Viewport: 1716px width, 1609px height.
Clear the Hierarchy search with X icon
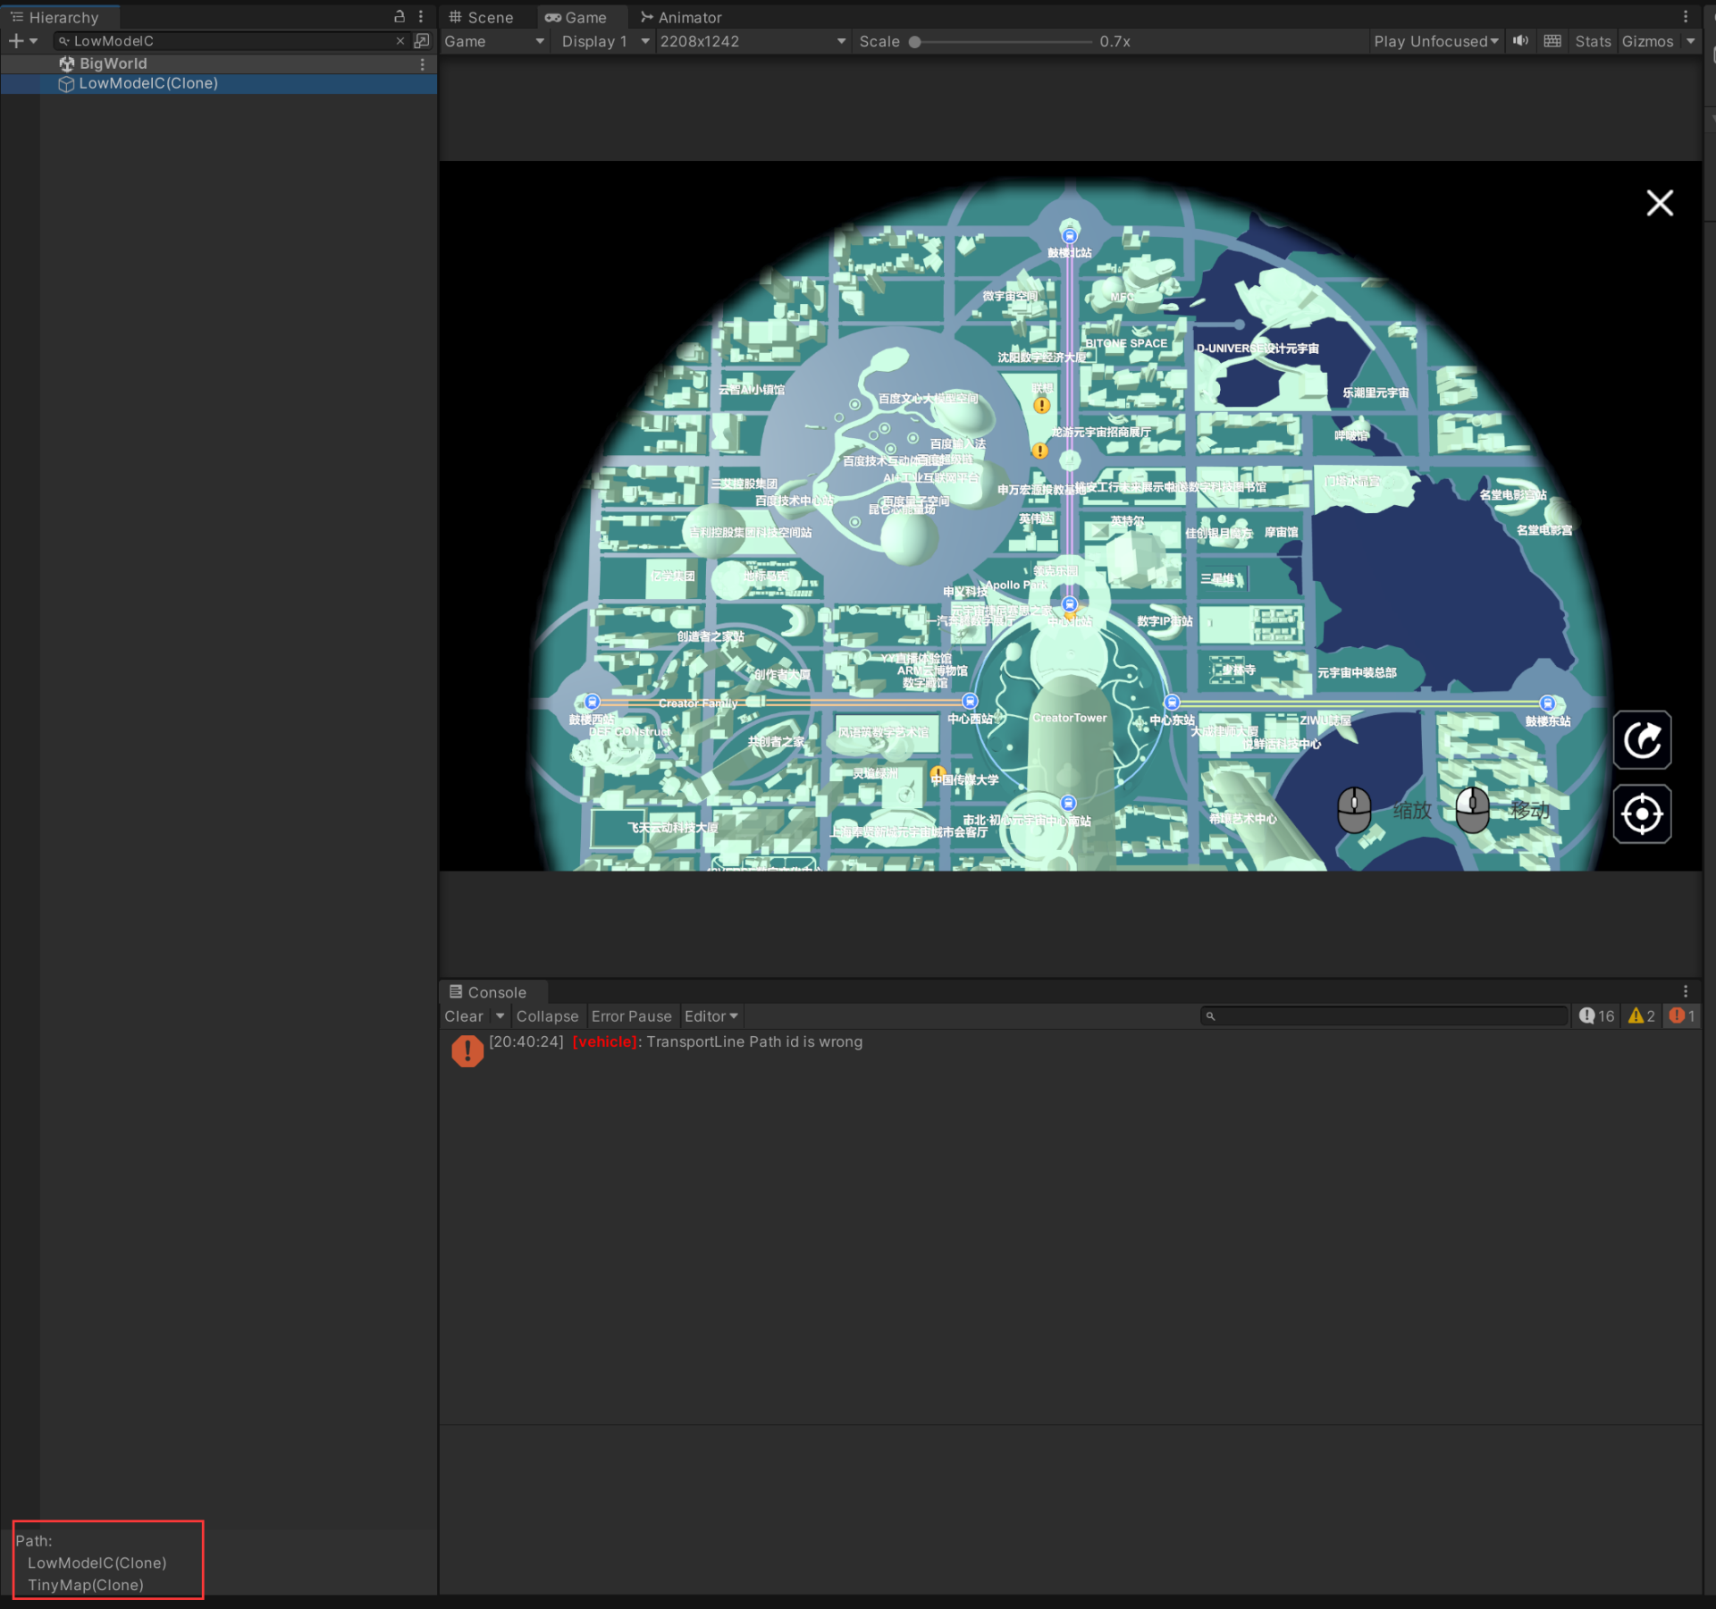[x=400, y=41]
